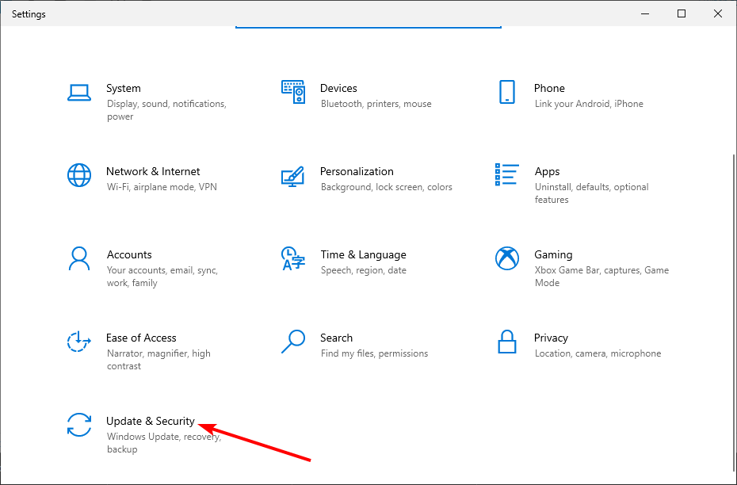Open the Personalization category title
This screenshot has width=737, height=485.
[x=357, y=171]
